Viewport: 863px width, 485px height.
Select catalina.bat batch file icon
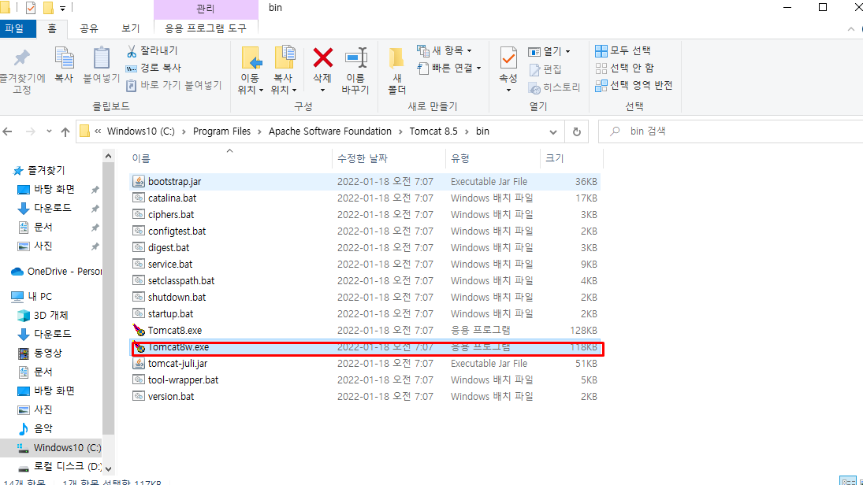click(139, 198)
